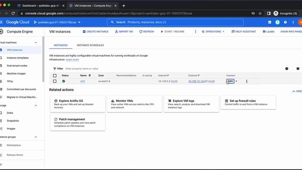The width and height of the screenshot is (302, 170).
Task: Click START / RESUME button
Action: click(172, 32)
